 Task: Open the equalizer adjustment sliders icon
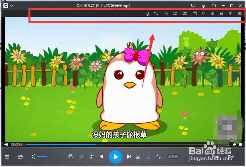coord(92,157)
